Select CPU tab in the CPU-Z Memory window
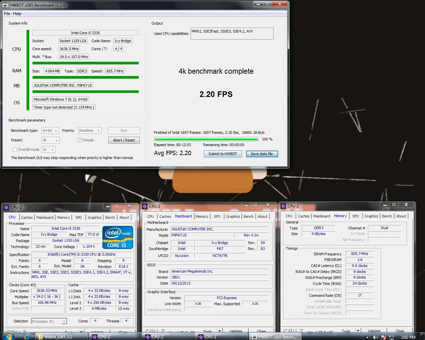The height and width of the screenshot is (340, 425). (289, 216)
